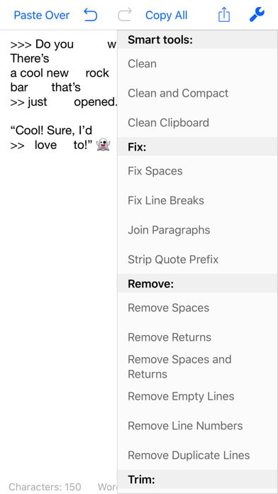Screen dimensions: 278x494
Task: Select Remove Returns option
Action: pos(198,337)
